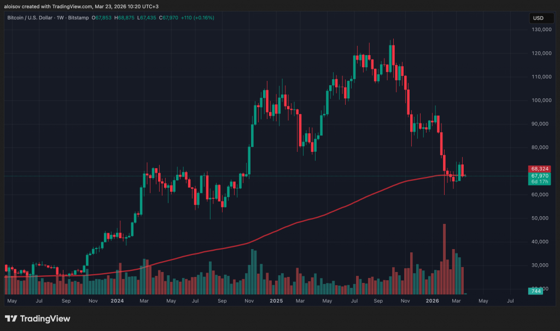
Task: Click the 744 volume label on the price axis
Action: point(536,291)
